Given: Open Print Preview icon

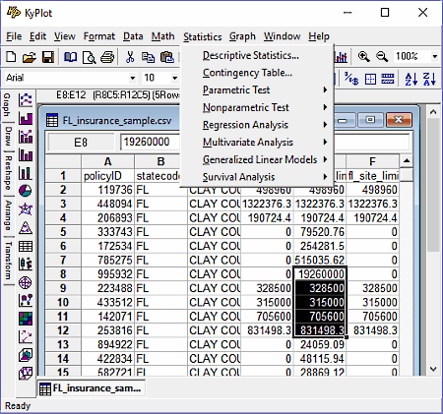Looking at the screenshot, I should click(x=89, y=57).
